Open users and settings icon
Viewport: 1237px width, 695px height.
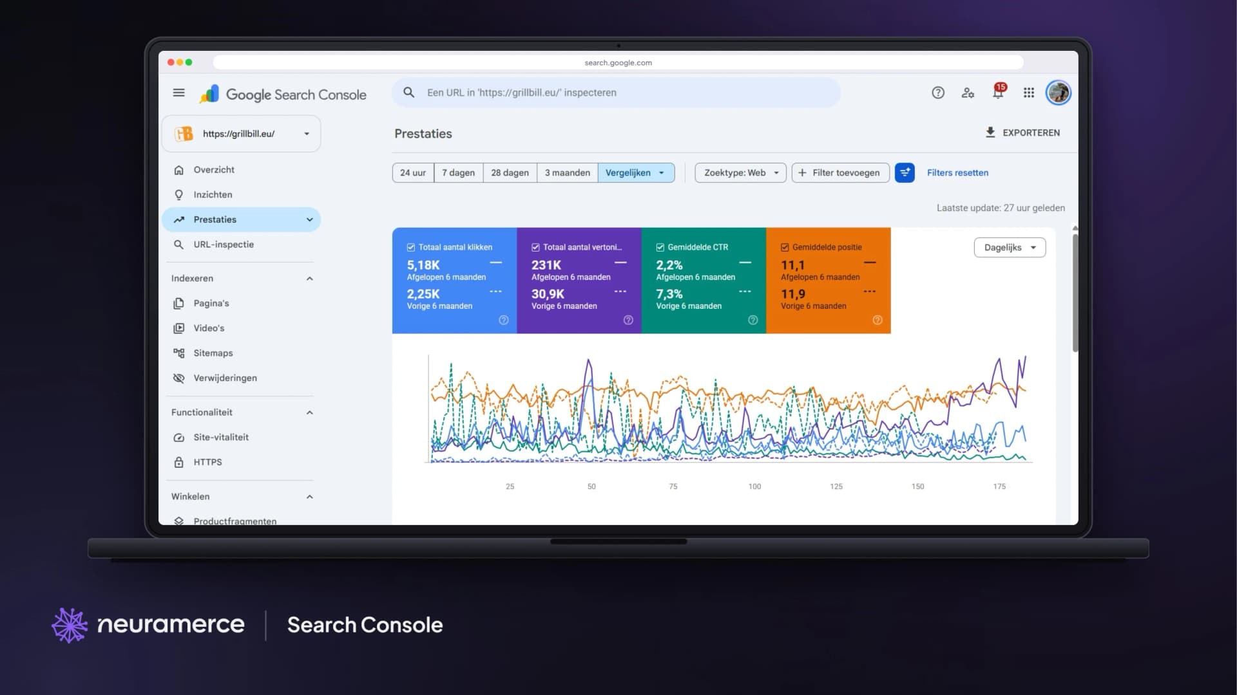coord(968,93)
